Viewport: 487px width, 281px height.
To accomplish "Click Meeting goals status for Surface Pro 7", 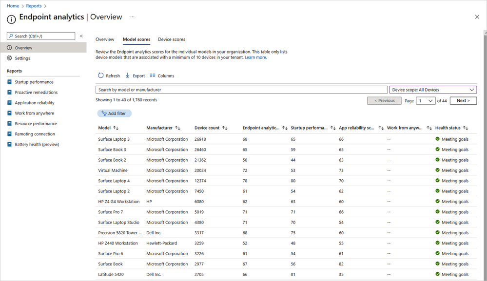I will coord(455,212).
